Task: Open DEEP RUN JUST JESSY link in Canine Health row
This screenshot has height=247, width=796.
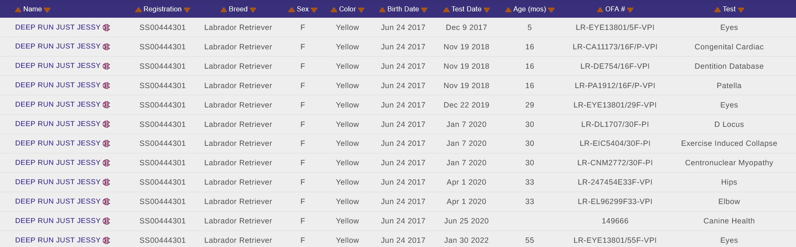Action: pyautogui.click(x=58, y=221)
